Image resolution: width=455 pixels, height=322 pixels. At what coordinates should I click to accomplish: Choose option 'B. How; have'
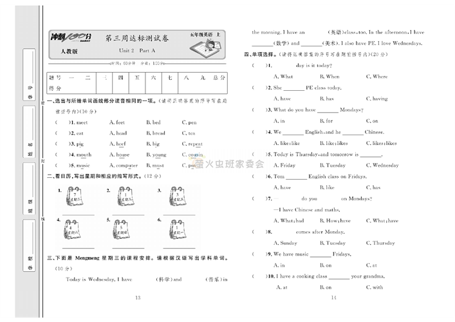pos(335,221)
